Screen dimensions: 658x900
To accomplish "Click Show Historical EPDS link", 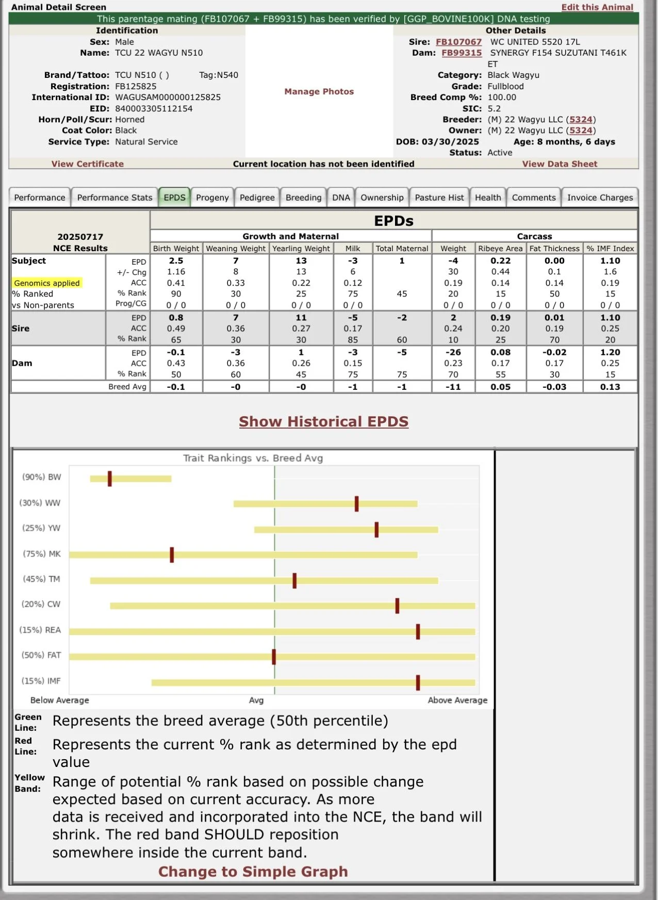I will pos(324,421).
